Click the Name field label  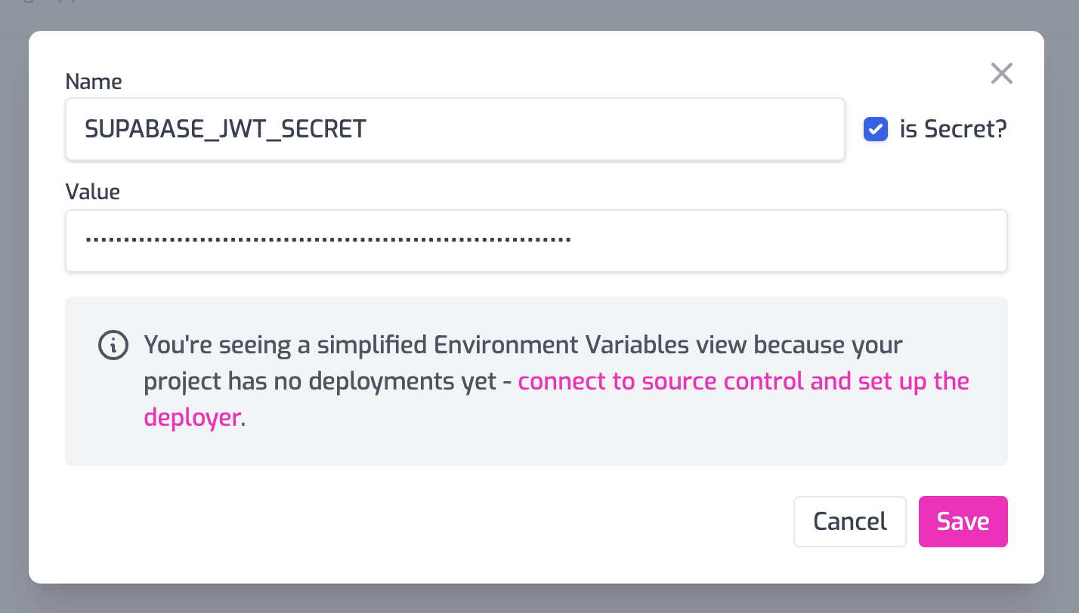pyautogui.click(x=94, y=82)
